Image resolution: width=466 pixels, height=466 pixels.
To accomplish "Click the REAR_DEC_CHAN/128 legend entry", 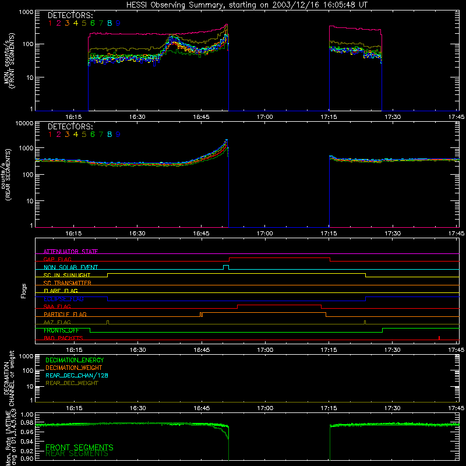I will [77, 375].
